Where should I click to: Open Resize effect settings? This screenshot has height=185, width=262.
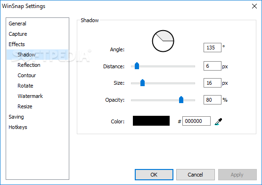pyautogui.click(x=25, y=106)
